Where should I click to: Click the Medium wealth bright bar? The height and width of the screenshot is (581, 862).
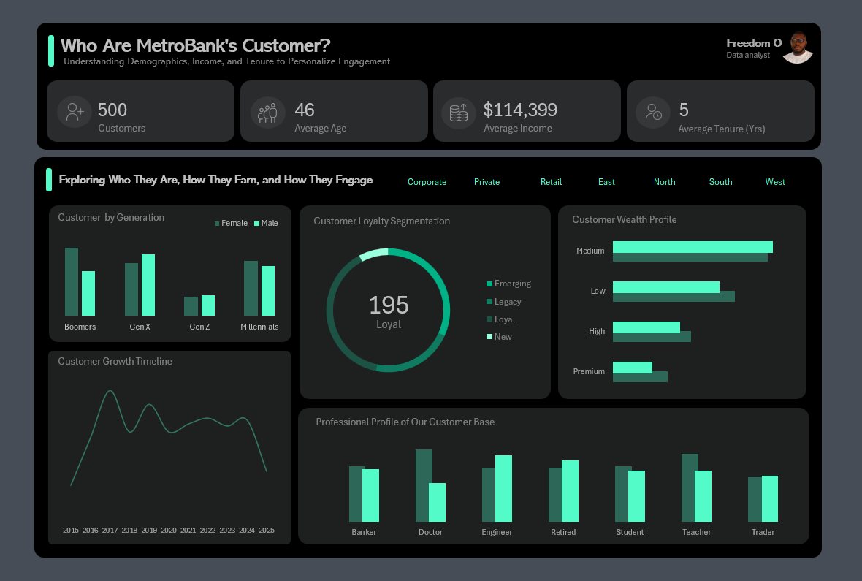693,247
